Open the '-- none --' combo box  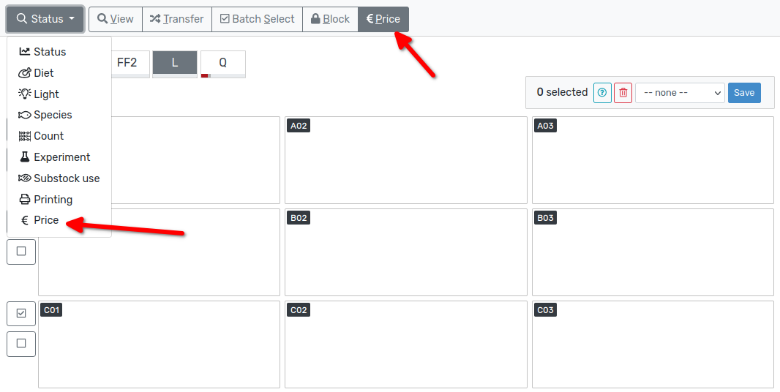coord(679,93)
